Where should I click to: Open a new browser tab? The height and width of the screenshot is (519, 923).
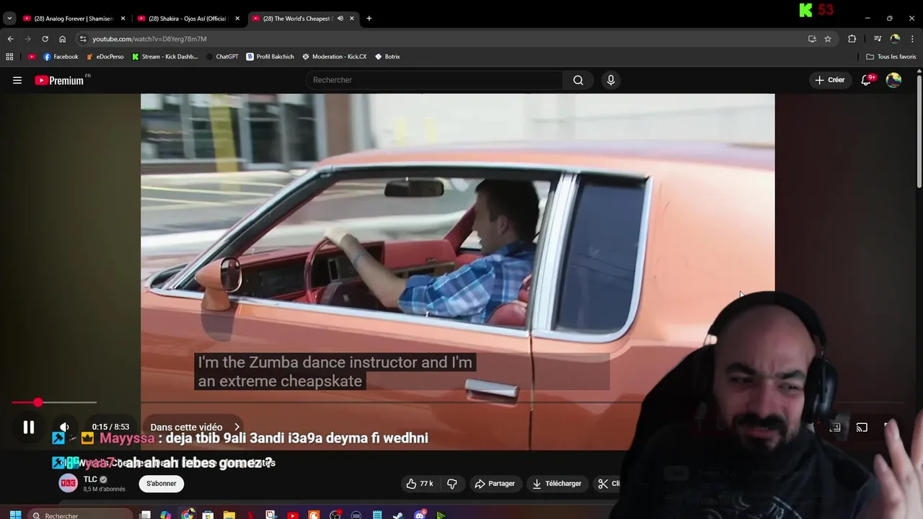pyautogui.click(x=369, y=18)
